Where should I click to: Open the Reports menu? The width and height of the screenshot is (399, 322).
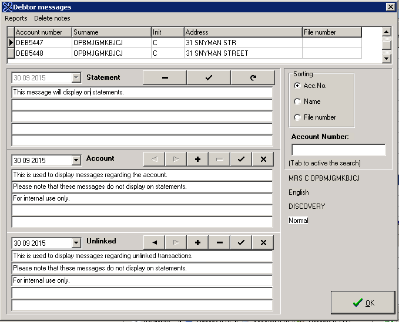pyautogui.click(x=16, y=18)
